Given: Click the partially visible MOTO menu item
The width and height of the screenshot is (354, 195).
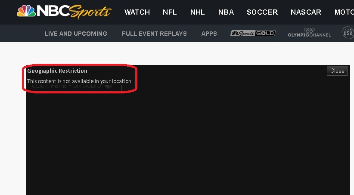Looking at the screenshot, I should click(x=344, y=12).
